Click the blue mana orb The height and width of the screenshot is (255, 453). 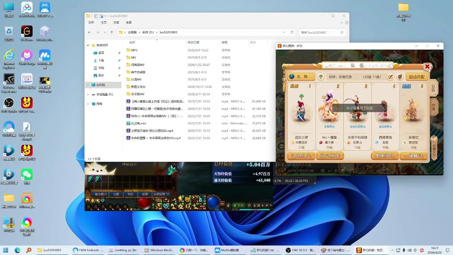pos(213,203)
